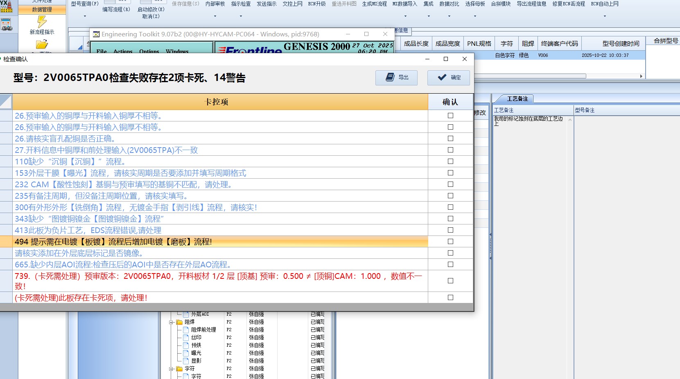Tick the checkbox for highlighted '494 提示需在电镀' row
This screenshot has width=680, height=379.
[450, 242]
